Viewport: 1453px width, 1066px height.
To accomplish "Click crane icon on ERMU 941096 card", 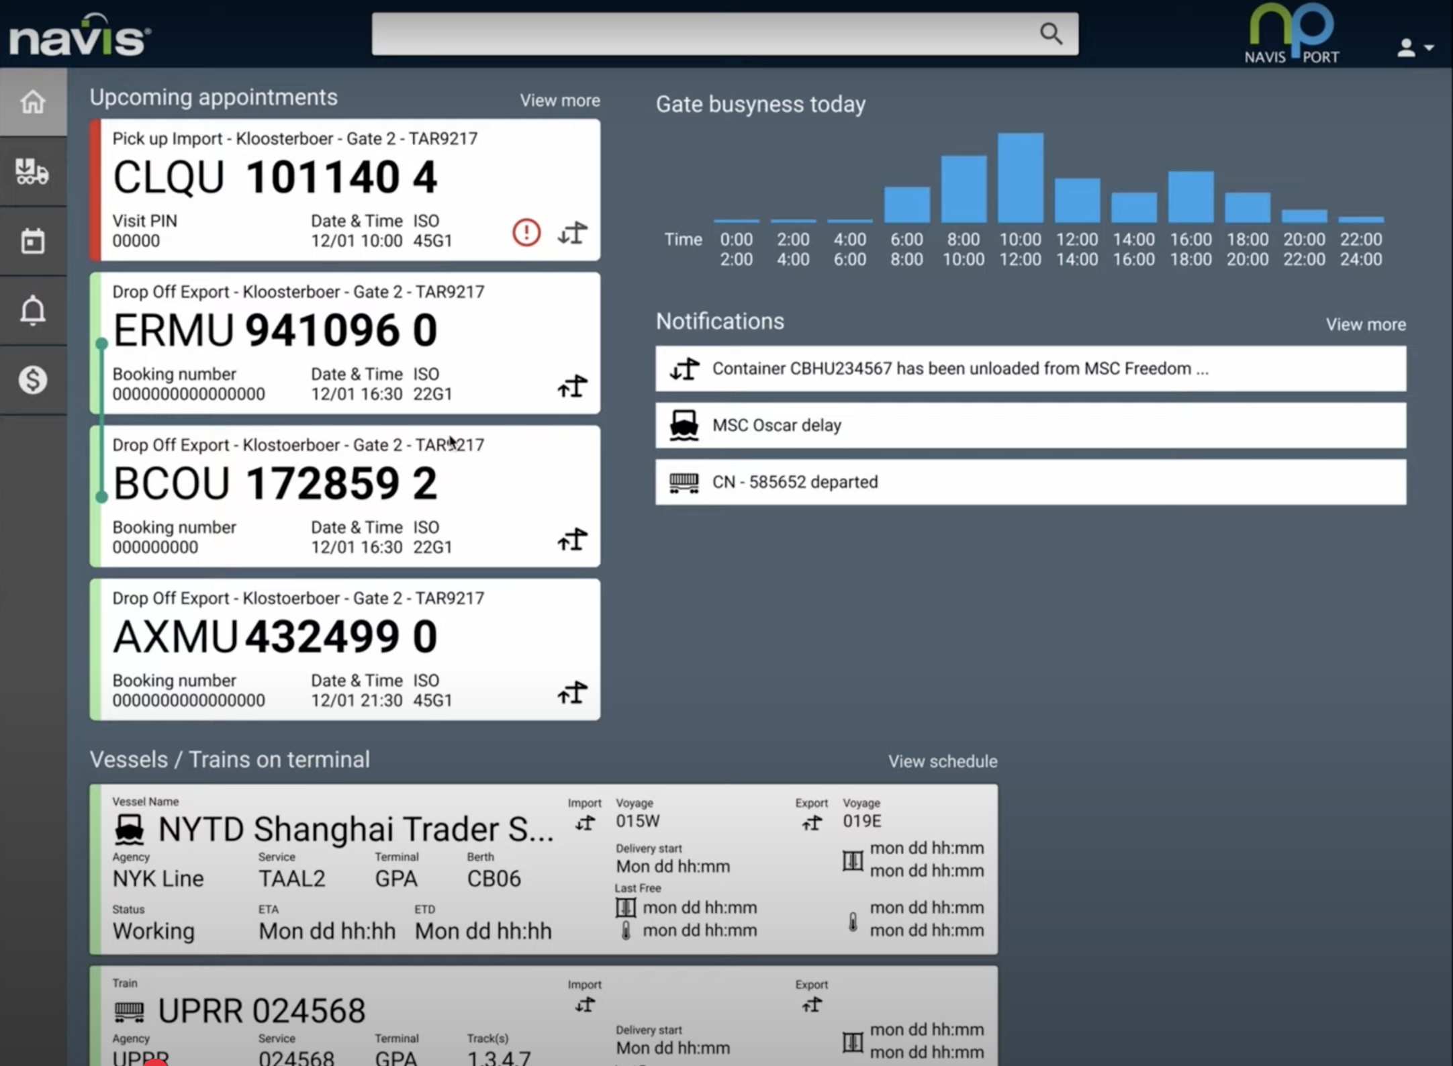I will point(572,386).
